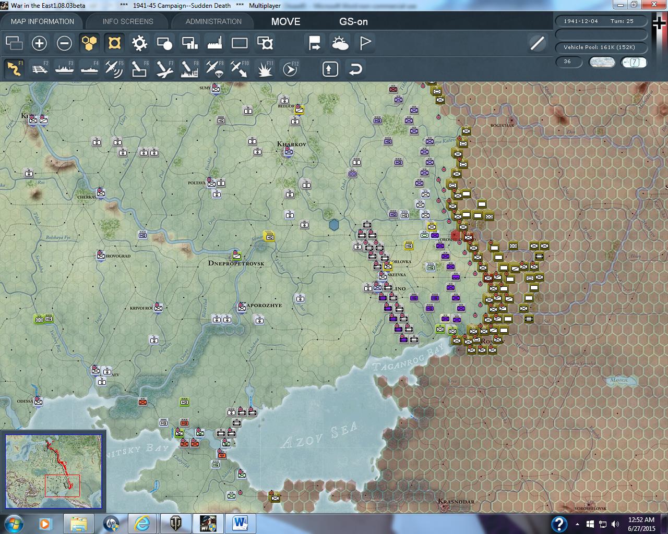Toggle the plain rectangle counter icon
Image resolution: width=668 pixels, height=534 pixels.
click(240, 43)
